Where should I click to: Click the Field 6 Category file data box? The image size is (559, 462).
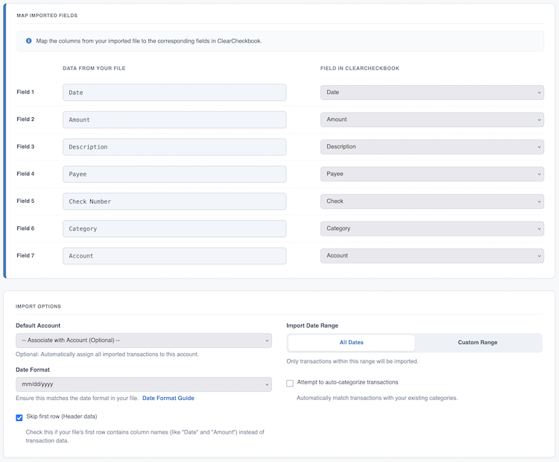tap(174, 228)
